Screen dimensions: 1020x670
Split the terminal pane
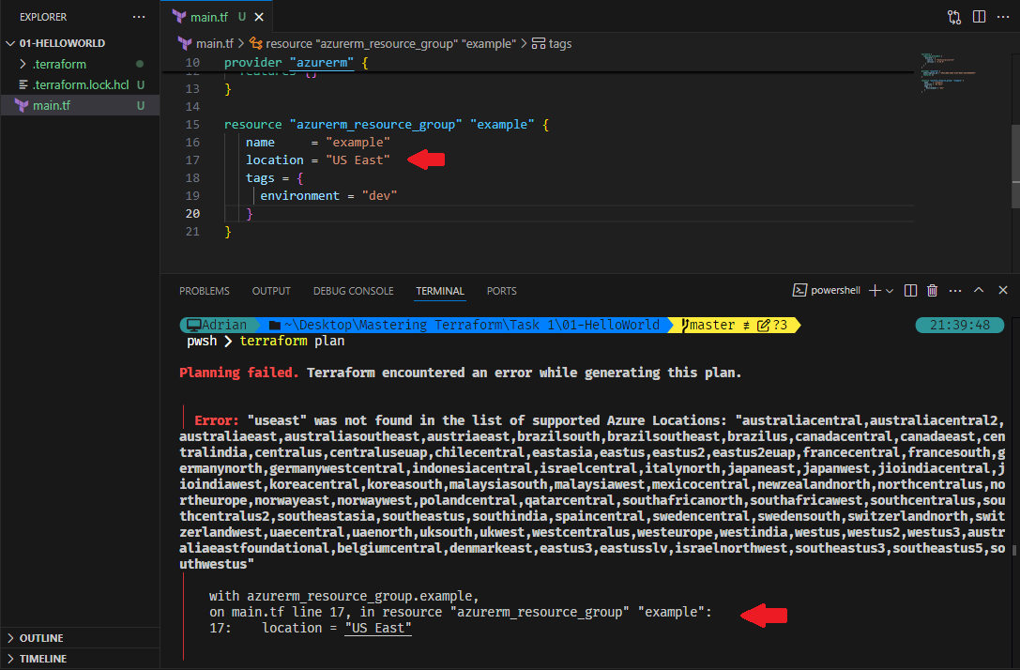911,290
